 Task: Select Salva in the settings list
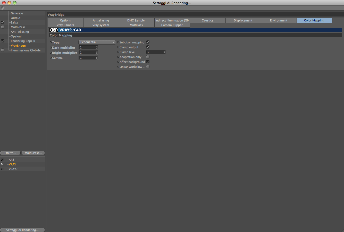click(14, 22)
